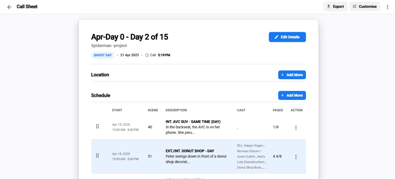
Task: Grab the drag handle for scene 31
Action: 97,156
